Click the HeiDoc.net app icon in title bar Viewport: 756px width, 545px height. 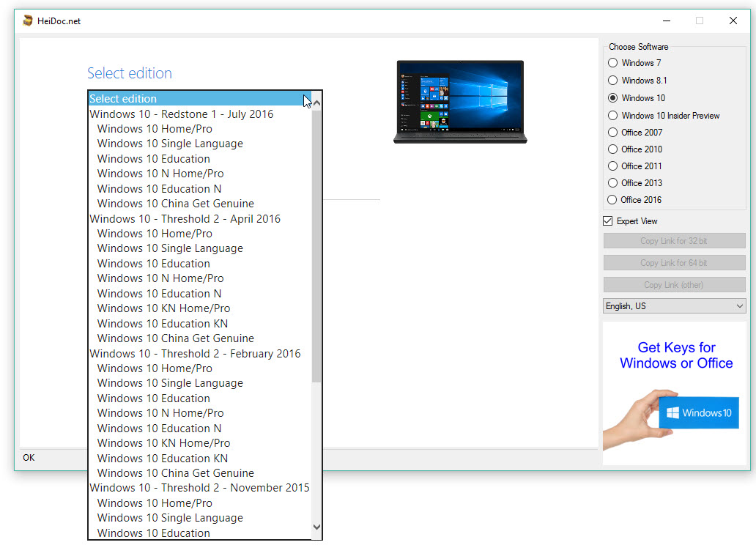[x=28, y=21]
